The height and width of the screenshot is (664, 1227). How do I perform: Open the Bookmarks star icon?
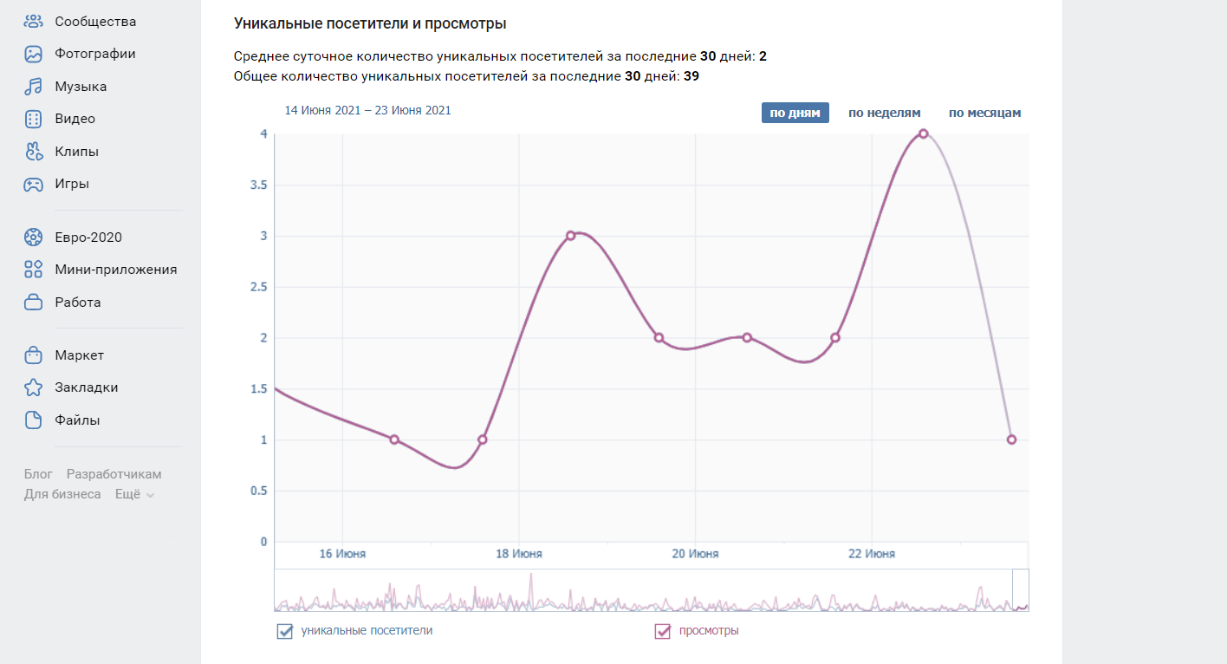[33, 387]
